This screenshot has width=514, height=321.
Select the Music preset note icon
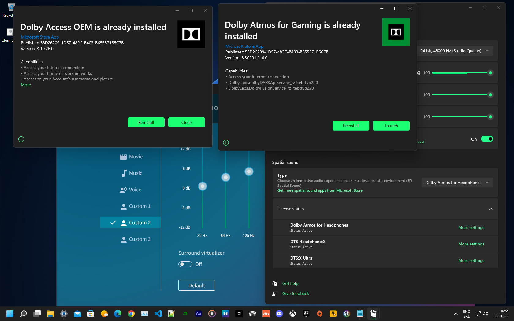point(124,173)
